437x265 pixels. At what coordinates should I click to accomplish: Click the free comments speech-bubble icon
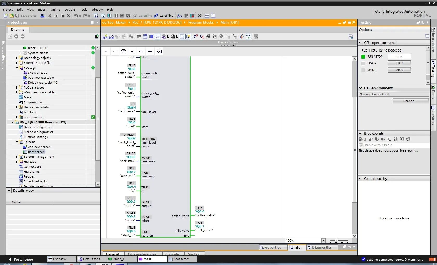[157, 36]
